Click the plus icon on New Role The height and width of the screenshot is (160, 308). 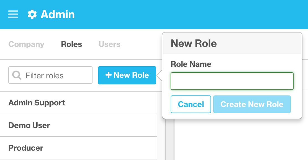tap(109, 75)
